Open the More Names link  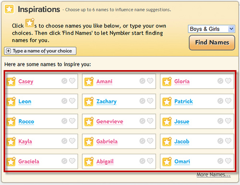(x=214, y=174)
